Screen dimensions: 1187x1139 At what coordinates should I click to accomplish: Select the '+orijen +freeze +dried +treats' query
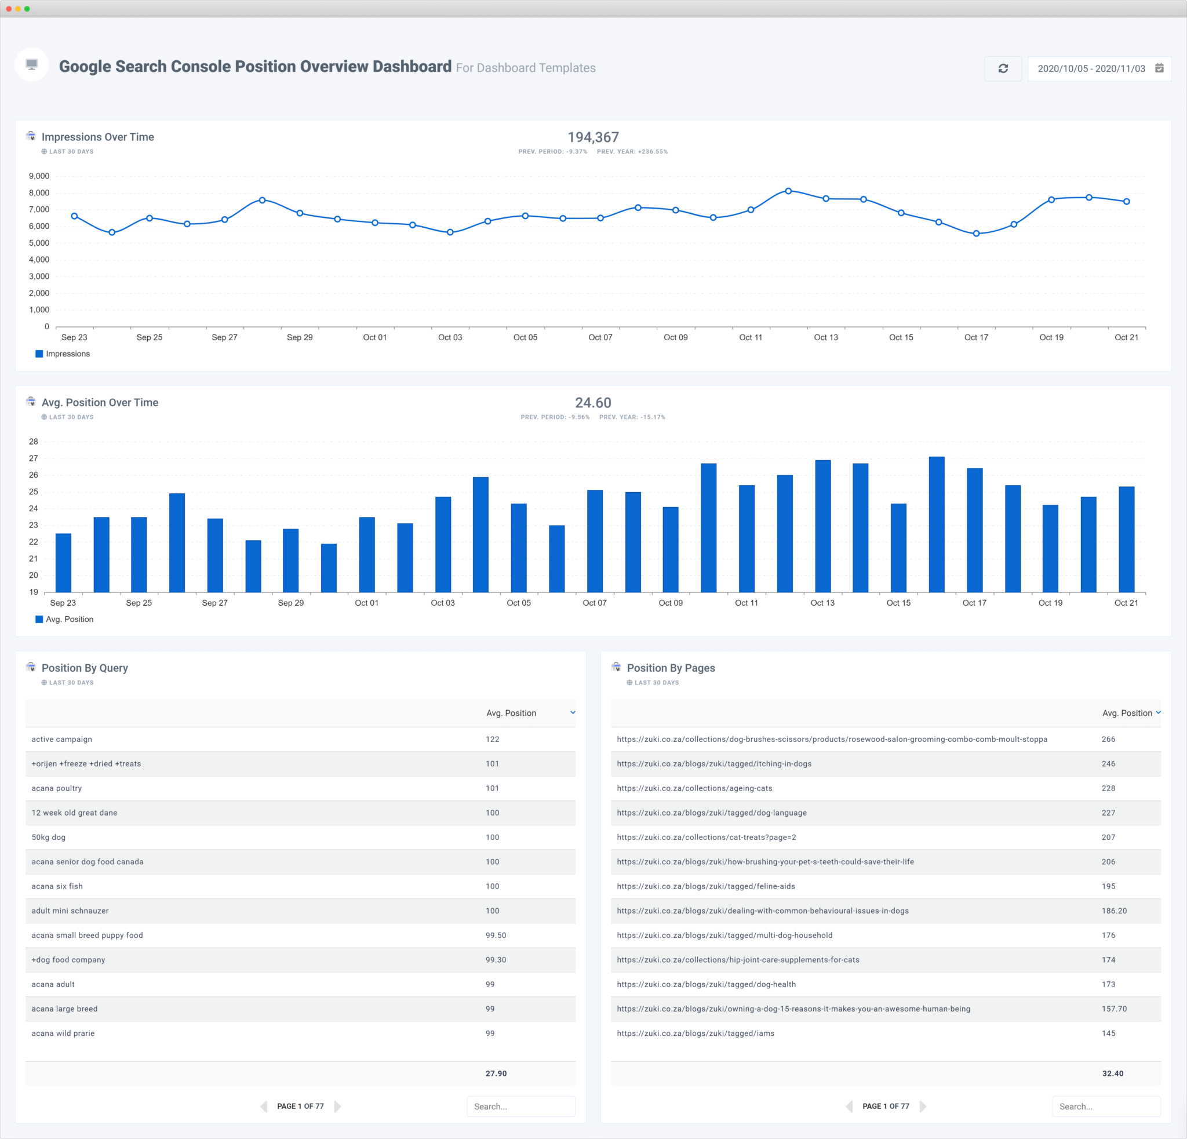pyautogui.click(x=300, y=763)
